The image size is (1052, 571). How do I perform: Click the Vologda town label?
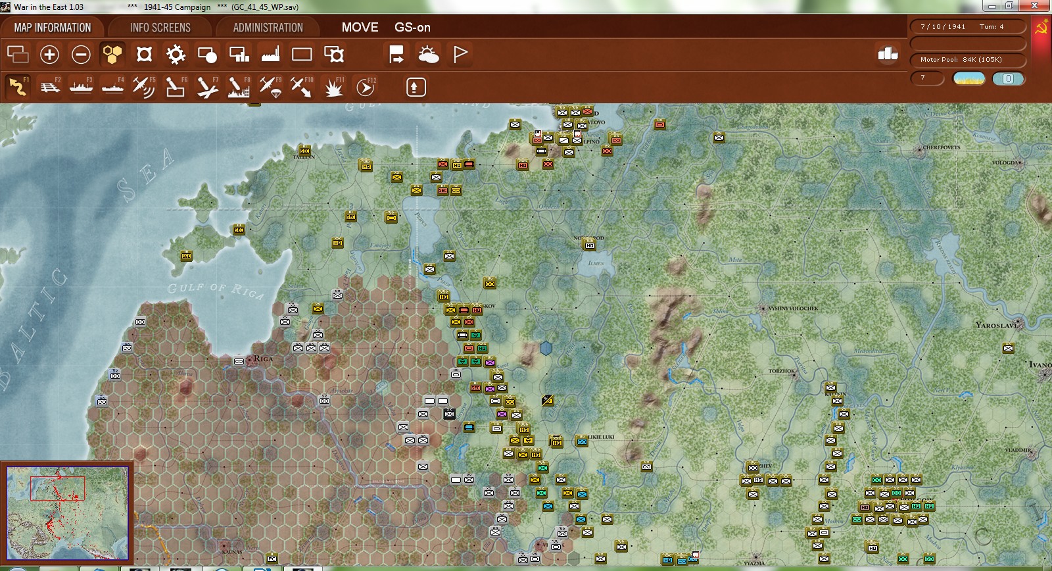[1005, 162]
